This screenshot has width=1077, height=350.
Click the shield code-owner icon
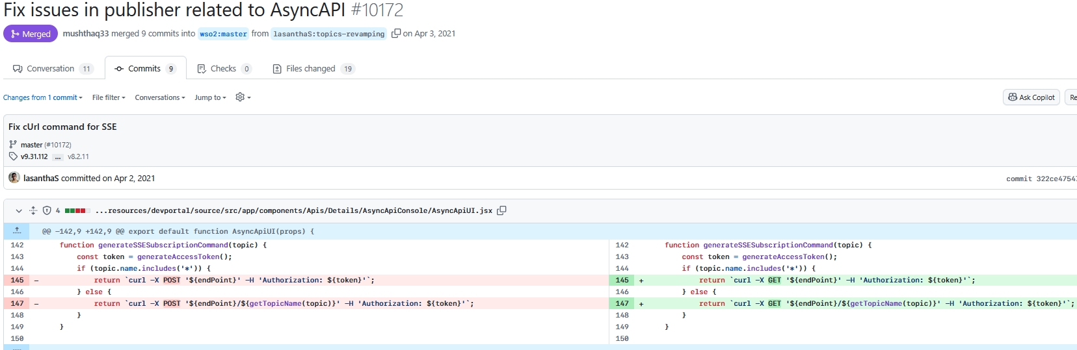47,210
